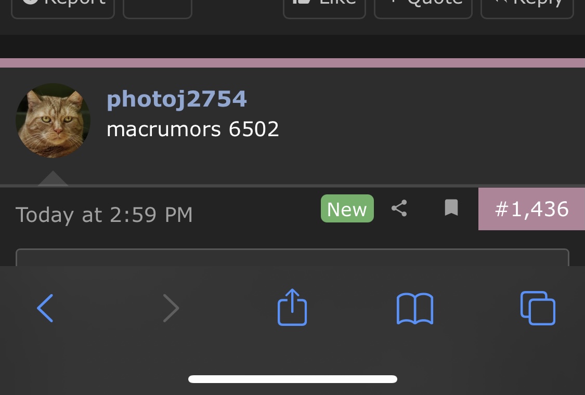The height and width of the screenshot is (395, 585).
Task: Click the Like button on previous post
Action: (x=324, y=7)
